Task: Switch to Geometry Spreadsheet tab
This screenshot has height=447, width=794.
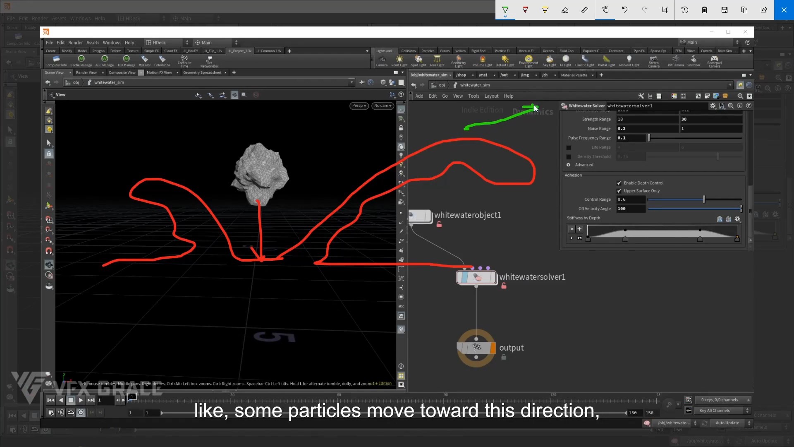Action: click(x=202, y=72)
